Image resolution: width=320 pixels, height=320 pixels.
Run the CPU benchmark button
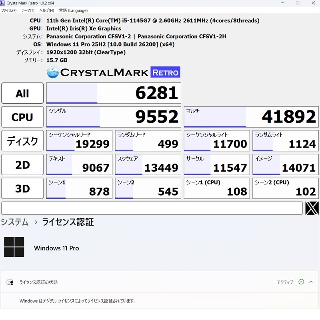pyautogui.click(x=22, y=117)
